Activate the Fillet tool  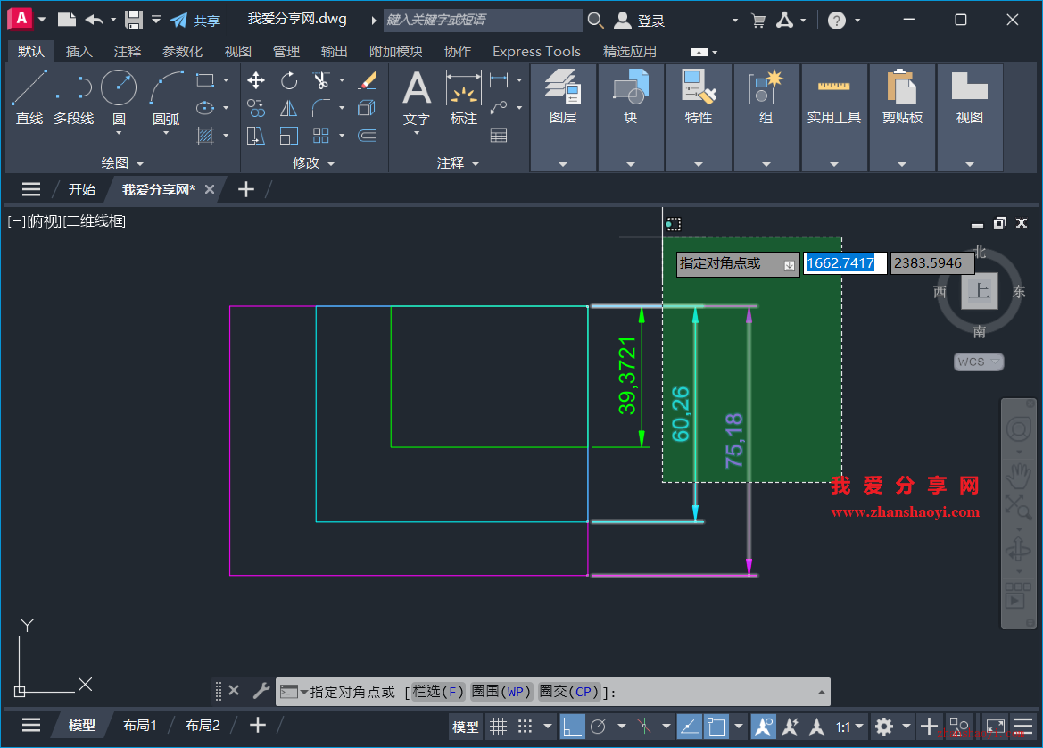[321, 108]
